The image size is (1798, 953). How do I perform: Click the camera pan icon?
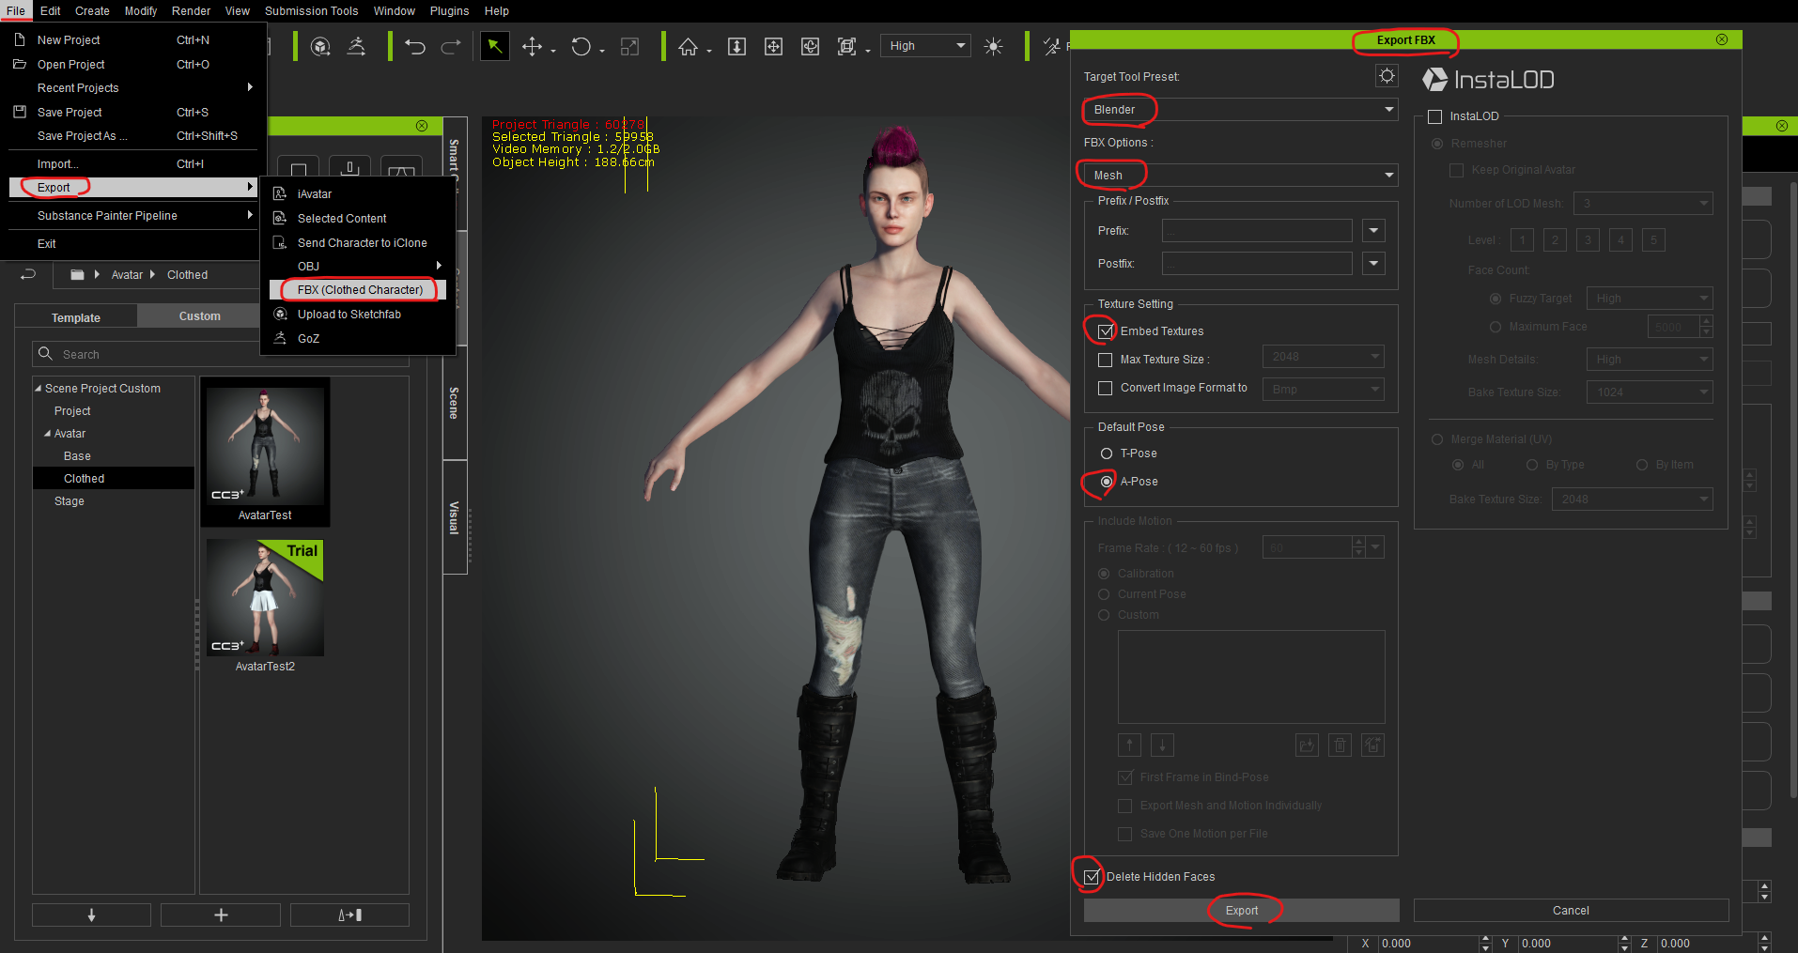773,46
